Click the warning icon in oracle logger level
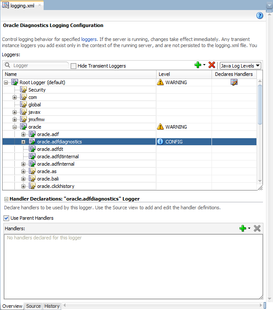 tap(160, 127)
